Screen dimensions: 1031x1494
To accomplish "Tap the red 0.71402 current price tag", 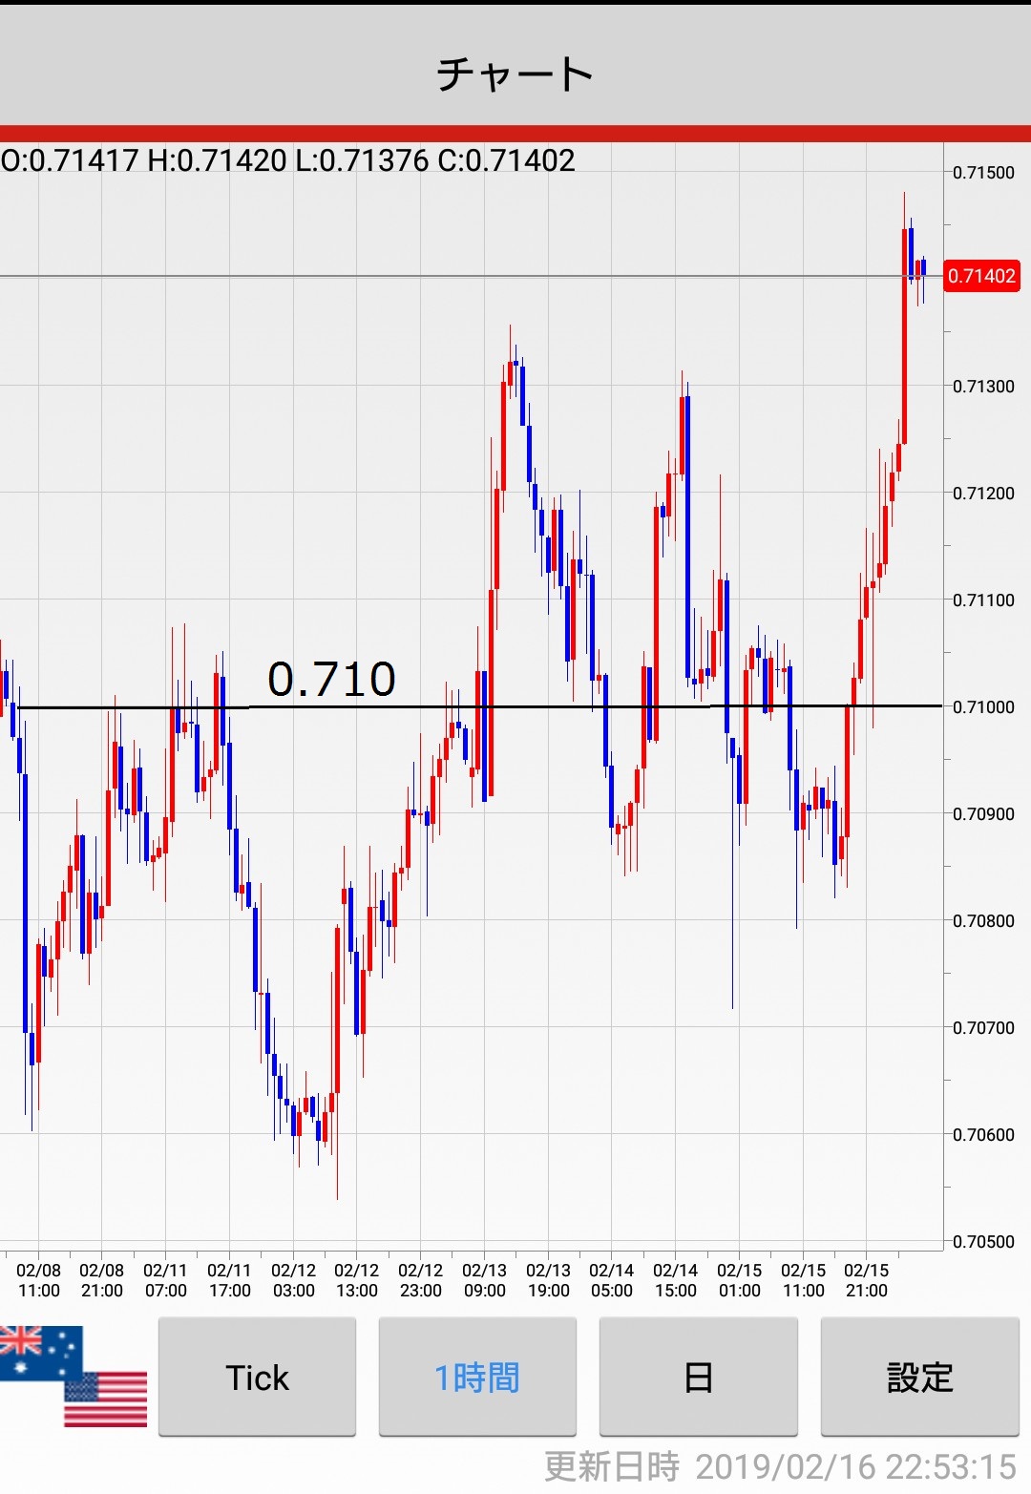I will [981, 276].
